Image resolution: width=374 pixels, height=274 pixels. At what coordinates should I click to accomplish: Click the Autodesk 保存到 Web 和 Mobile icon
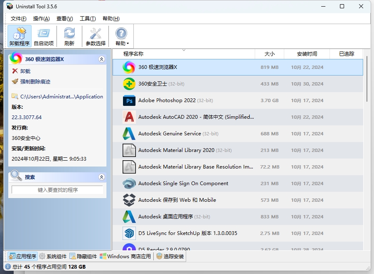click(129, 200)
